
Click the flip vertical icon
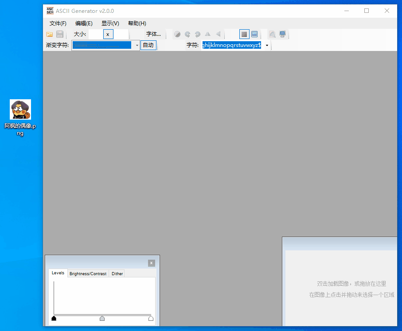218,34
